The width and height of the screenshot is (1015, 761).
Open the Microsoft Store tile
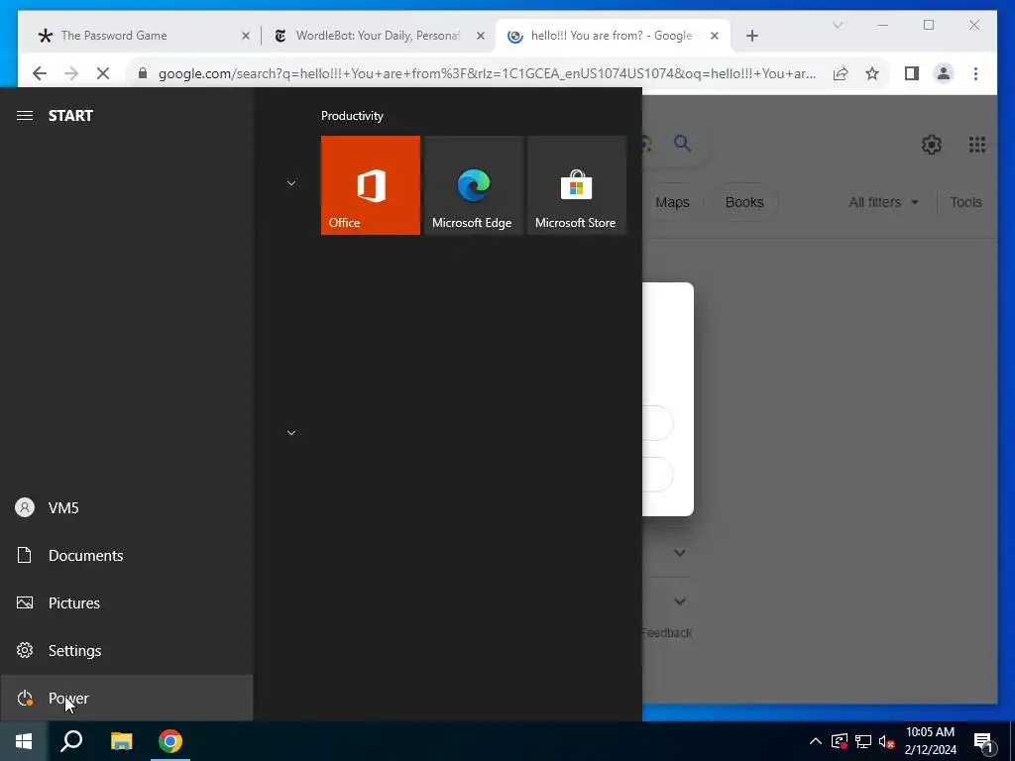[577, 185]
